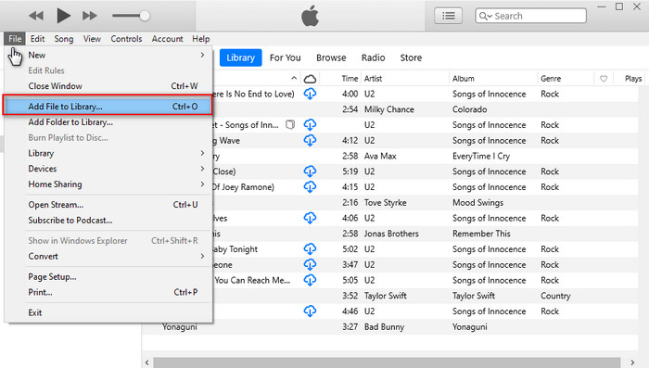Select the Bad Bunny artist cell
This screenshot has width=649, height=368.
tap(384, 326)
